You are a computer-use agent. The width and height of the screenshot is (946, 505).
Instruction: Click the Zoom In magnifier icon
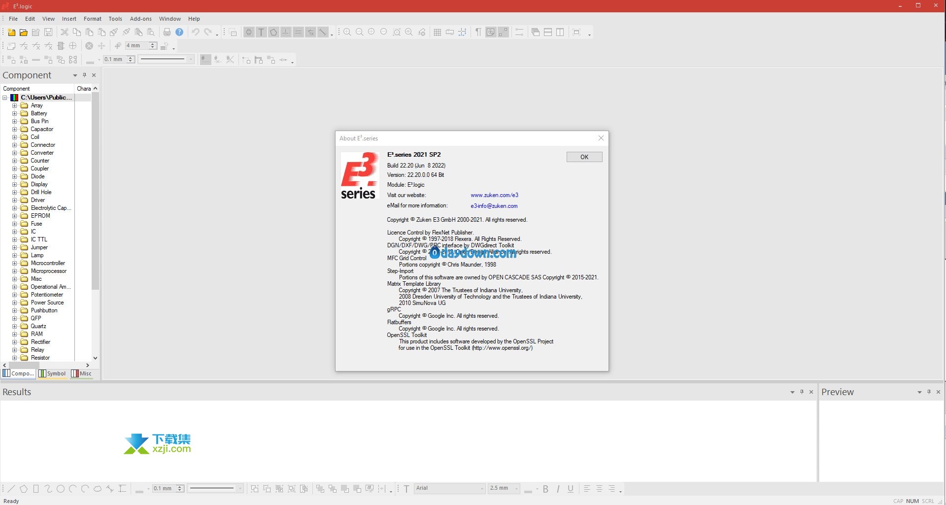tap(347, 33)
